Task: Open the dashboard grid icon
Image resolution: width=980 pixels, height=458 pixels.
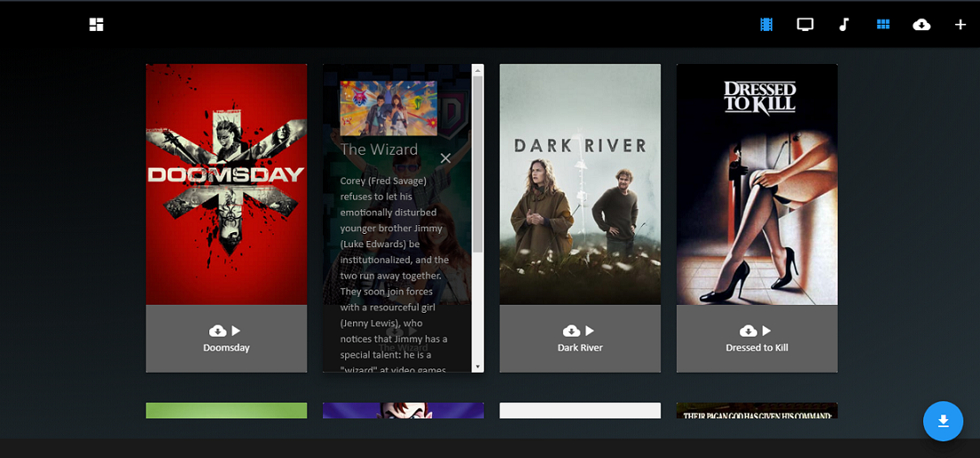Action: coord(97,24)
